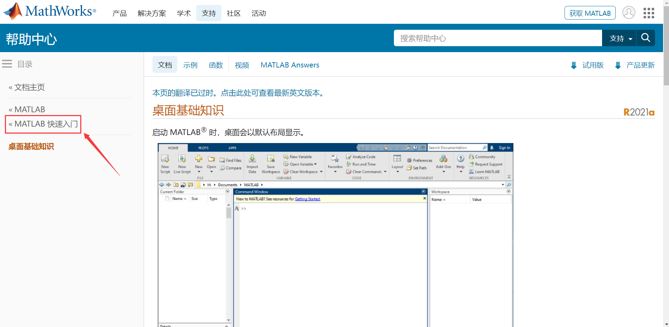This screenshot has height=327, width=669.
Task: Click the 帮助中心 header title
Action: click(x=32, y=39)
